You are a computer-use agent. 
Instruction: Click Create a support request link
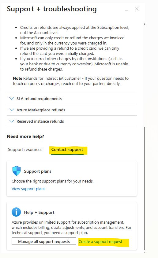pos(100,241)
